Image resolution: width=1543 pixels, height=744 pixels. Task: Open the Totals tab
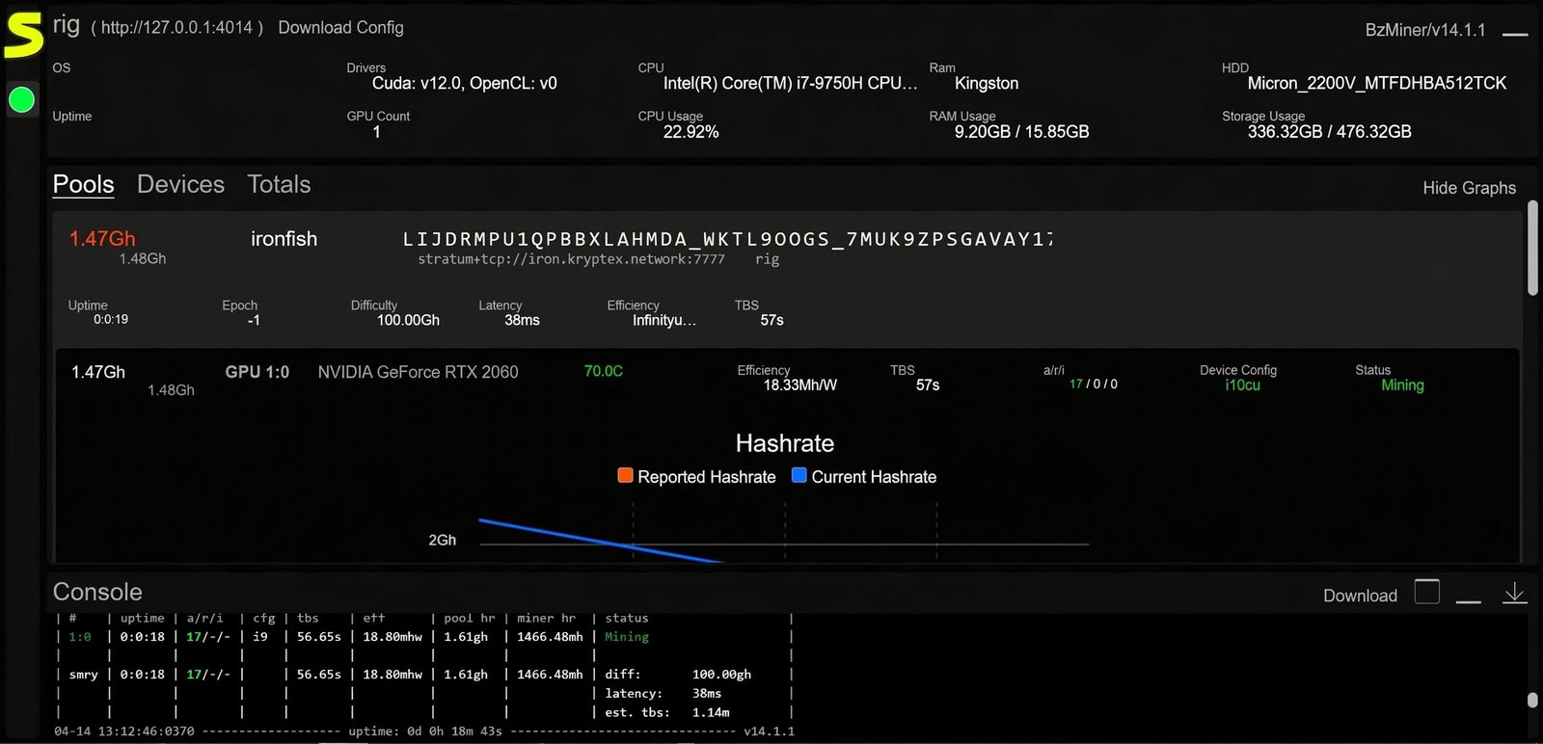coord(279,184)
